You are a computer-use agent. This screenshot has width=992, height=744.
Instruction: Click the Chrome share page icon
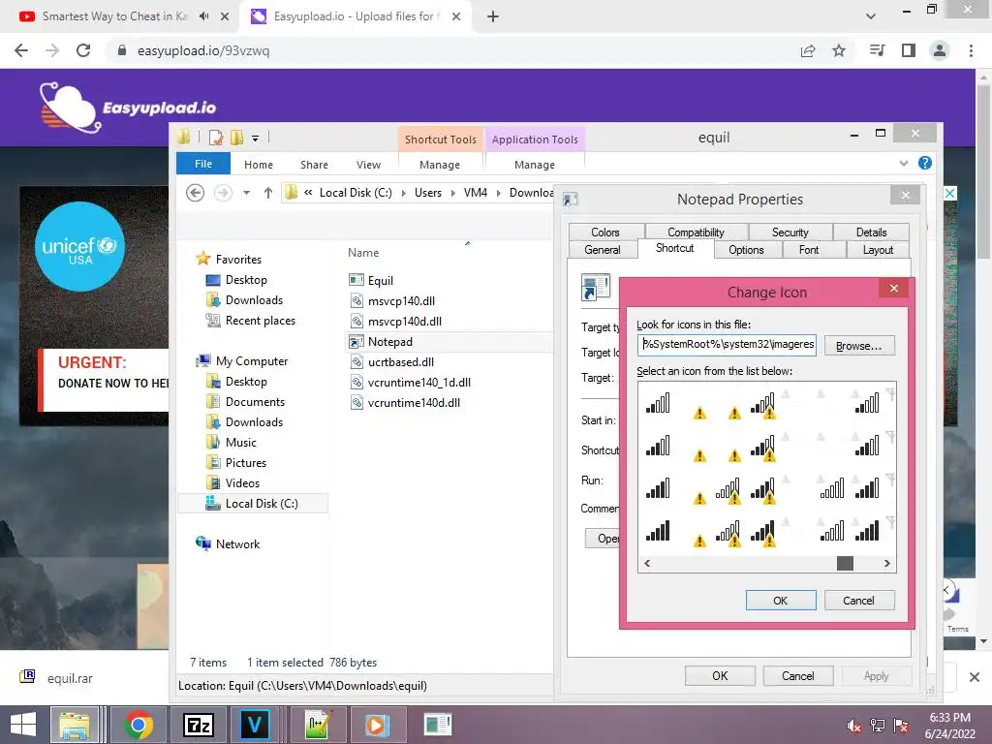point(808,50)
